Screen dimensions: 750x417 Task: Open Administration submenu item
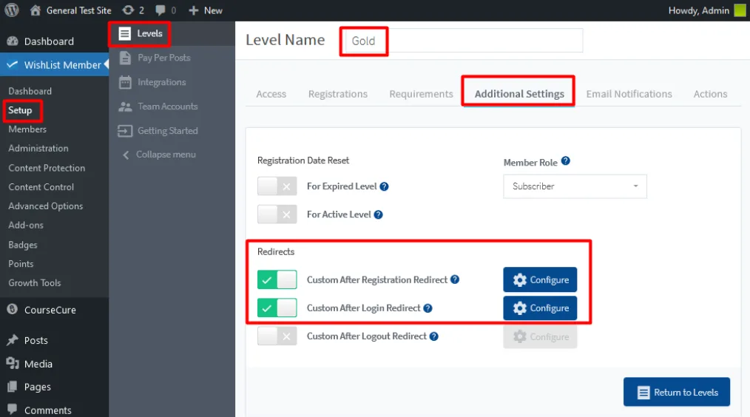point(38,149)
